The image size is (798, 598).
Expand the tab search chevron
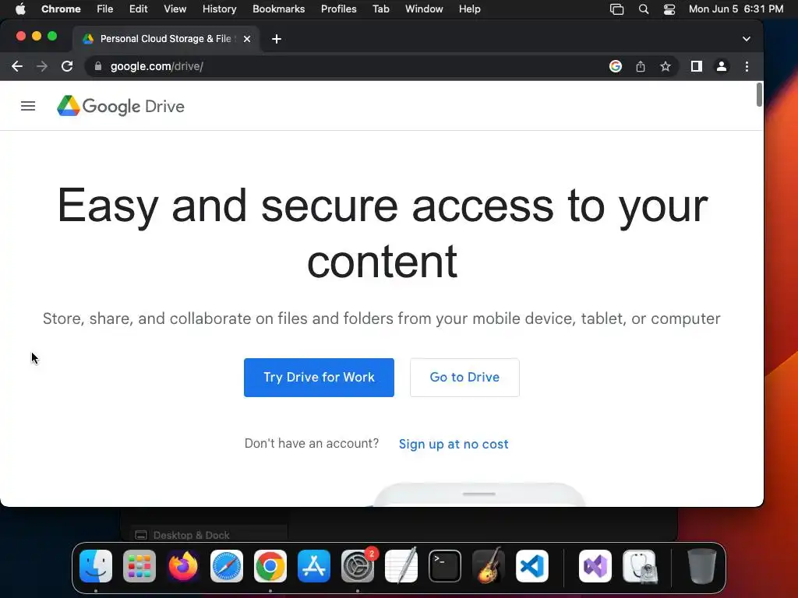(746, 39)
